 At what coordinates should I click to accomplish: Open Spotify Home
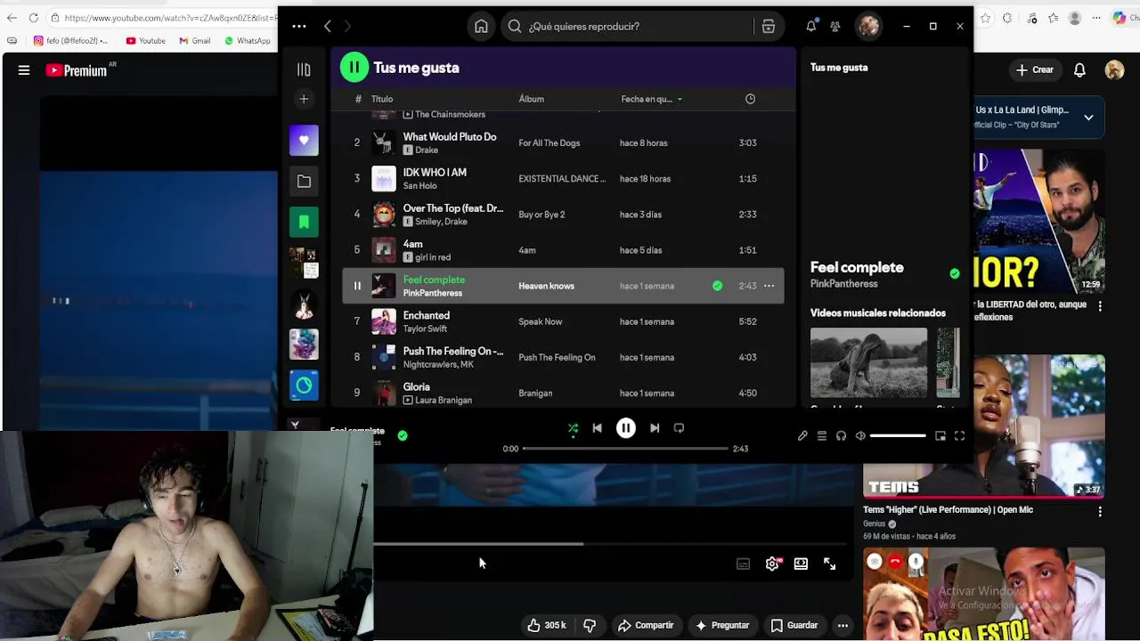tap(481, 27)
